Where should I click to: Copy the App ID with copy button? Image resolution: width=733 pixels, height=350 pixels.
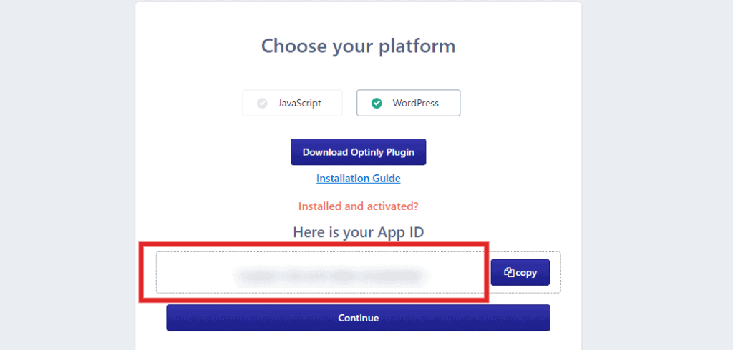click(520, 273)
